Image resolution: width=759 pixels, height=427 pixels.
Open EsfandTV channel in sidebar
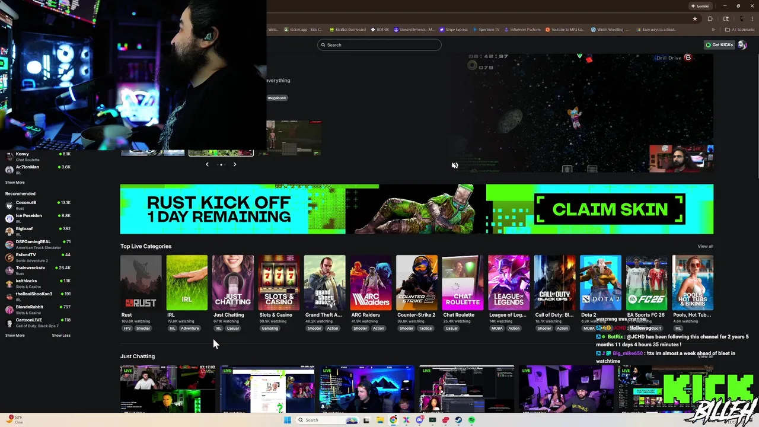point(38,257)
